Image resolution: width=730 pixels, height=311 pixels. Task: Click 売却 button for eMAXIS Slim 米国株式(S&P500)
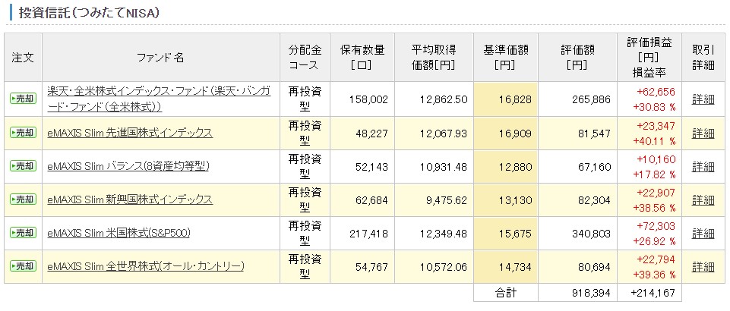click(x=23, y=233)
